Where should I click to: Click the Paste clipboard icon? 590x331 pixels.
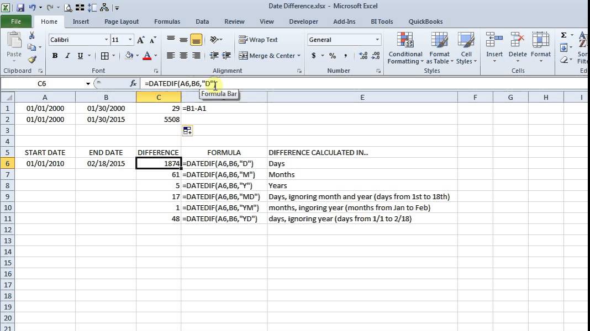click(x=14, y=40)
